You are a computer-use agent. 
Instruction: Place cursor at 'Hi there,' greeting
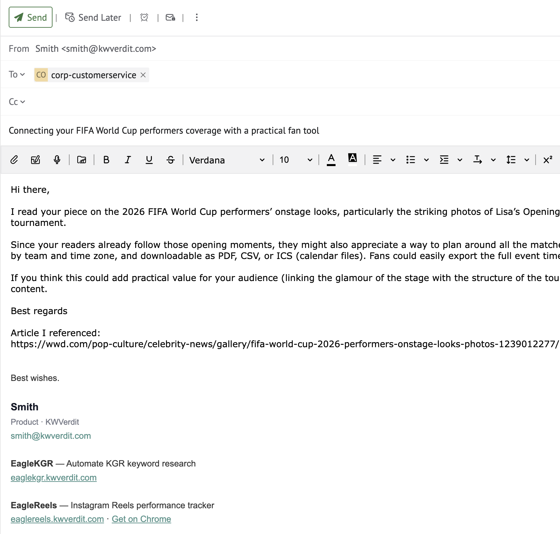coord(30,190)
